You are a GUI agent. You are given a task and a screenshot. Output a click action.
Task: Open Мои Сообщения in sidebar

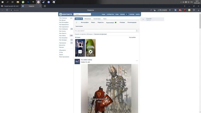[63, 29]
